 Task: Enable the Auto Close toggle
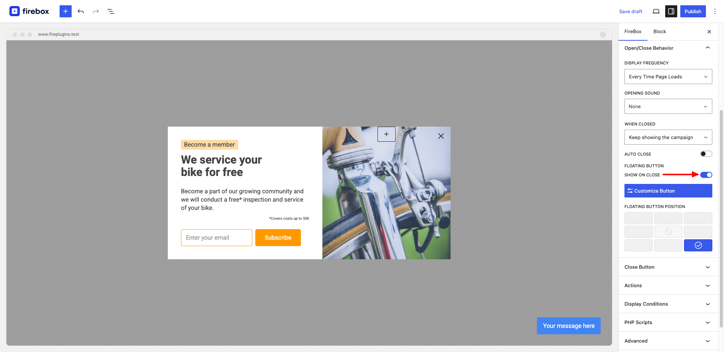706,154
